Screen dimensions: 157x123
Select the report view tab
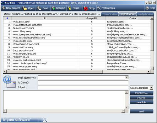click(x=127, y=14)
